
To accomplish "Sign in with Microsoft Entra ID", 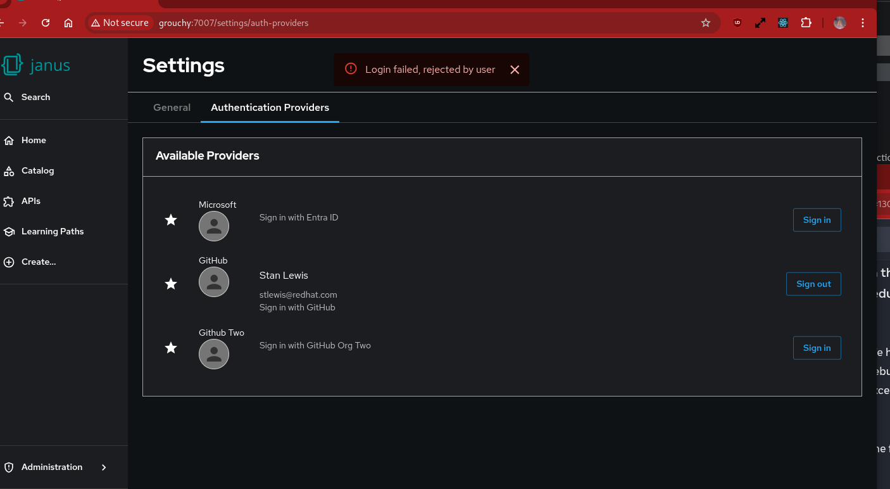I will [x=817, y=220].
